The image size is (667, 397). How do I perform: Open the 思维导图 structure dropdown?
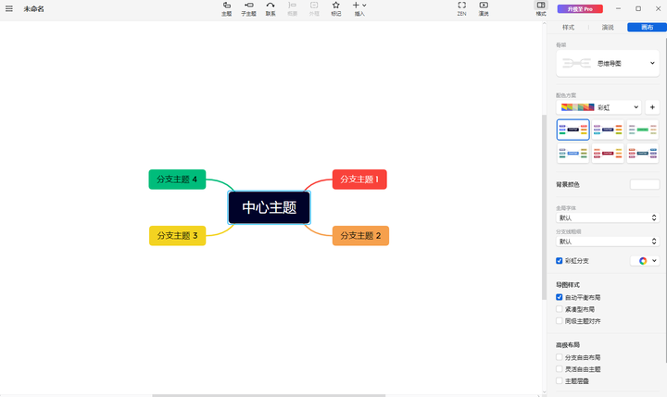(608, 63)
